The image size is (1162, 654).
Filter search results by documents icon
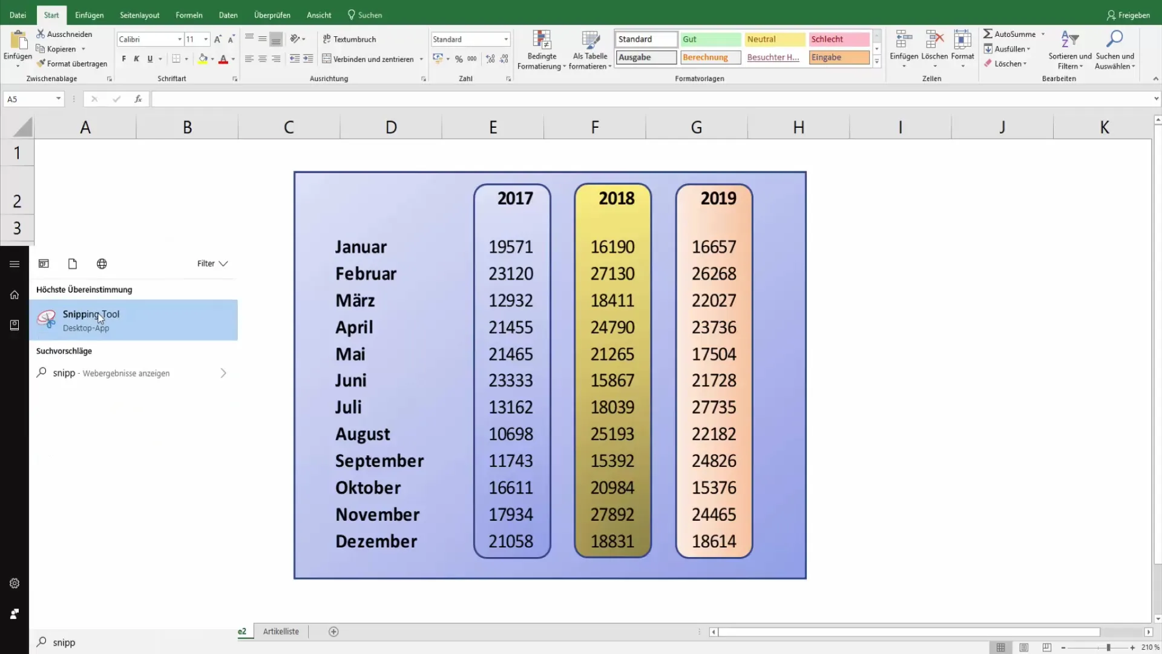(x=73, y=263)
